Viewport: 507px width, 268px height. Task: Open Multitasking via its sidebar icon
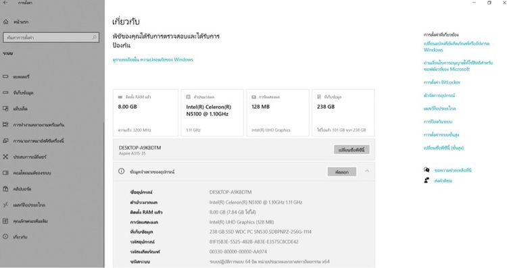(5, 125)
